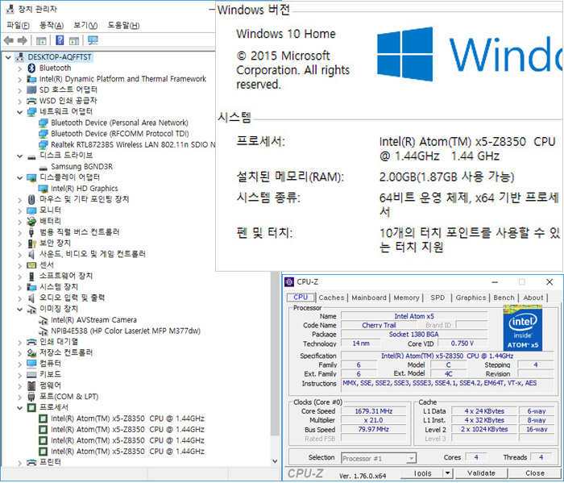Click the 펌웨어 firmware icon
Image resolution: width=564 pixels, height=483 pixels.
click(x=31, y=385)
